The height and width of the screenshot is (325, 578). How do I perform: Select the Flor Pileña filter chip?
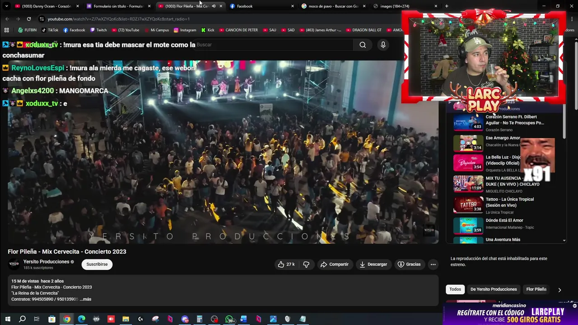(x=536, y=289)
